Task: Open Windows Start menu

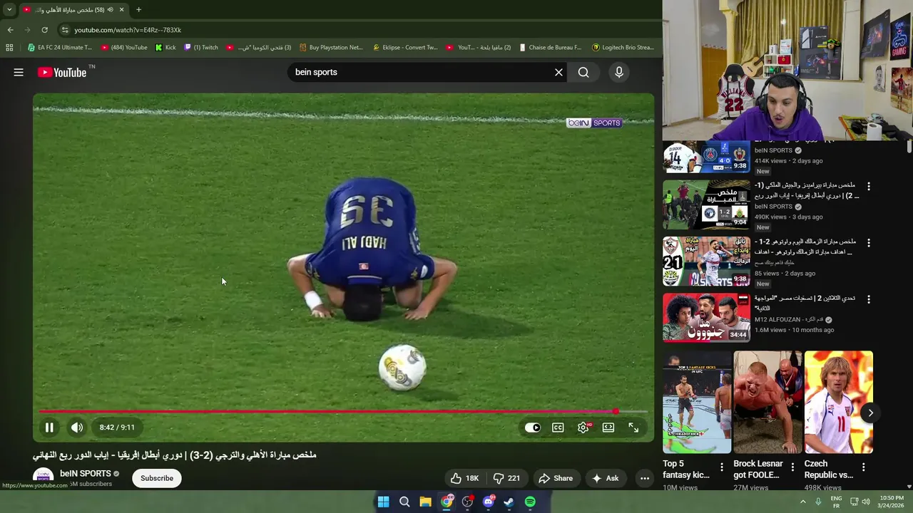Action: (x=383, y=502)
